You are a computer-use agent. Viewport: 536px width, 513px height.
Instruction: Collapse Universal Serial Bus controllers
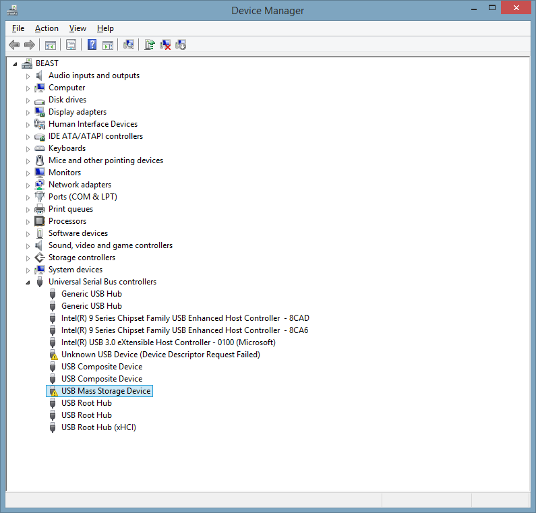click(x=28, y=282)
